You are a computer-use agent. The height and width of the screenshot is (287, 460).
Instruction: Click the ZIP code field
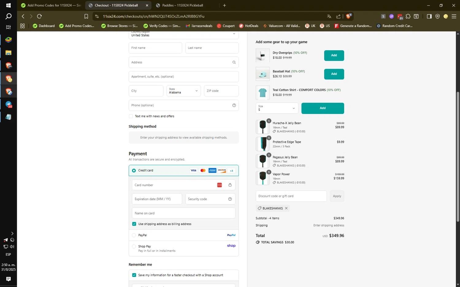coord(221,91)
